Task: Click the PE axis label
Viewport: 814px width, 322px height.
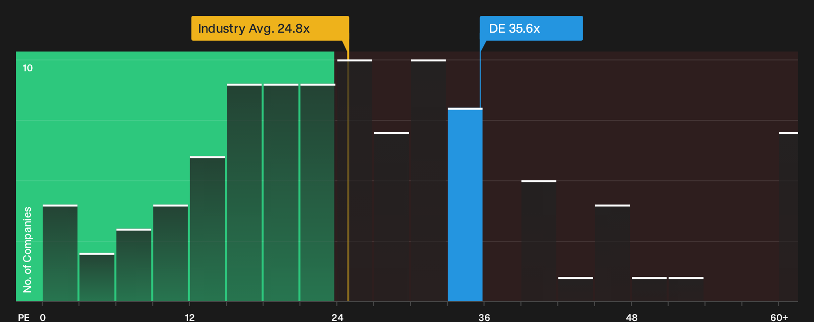Action: click(x=24, y=318)
